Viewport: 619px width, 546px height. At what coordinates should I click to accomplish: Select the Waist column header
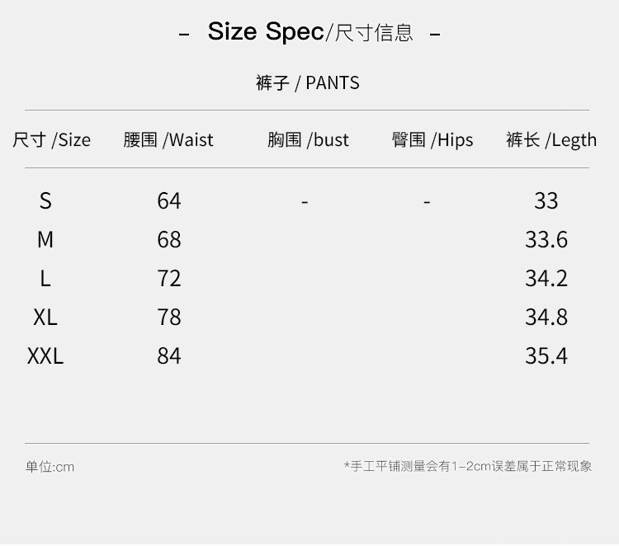point(168,139)
